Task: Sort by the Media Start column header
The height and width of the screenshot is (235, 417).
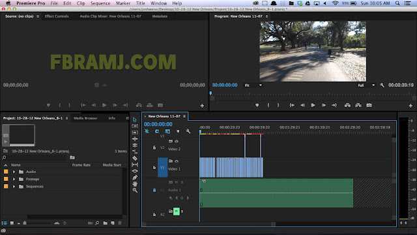Action: click(111, 165)
